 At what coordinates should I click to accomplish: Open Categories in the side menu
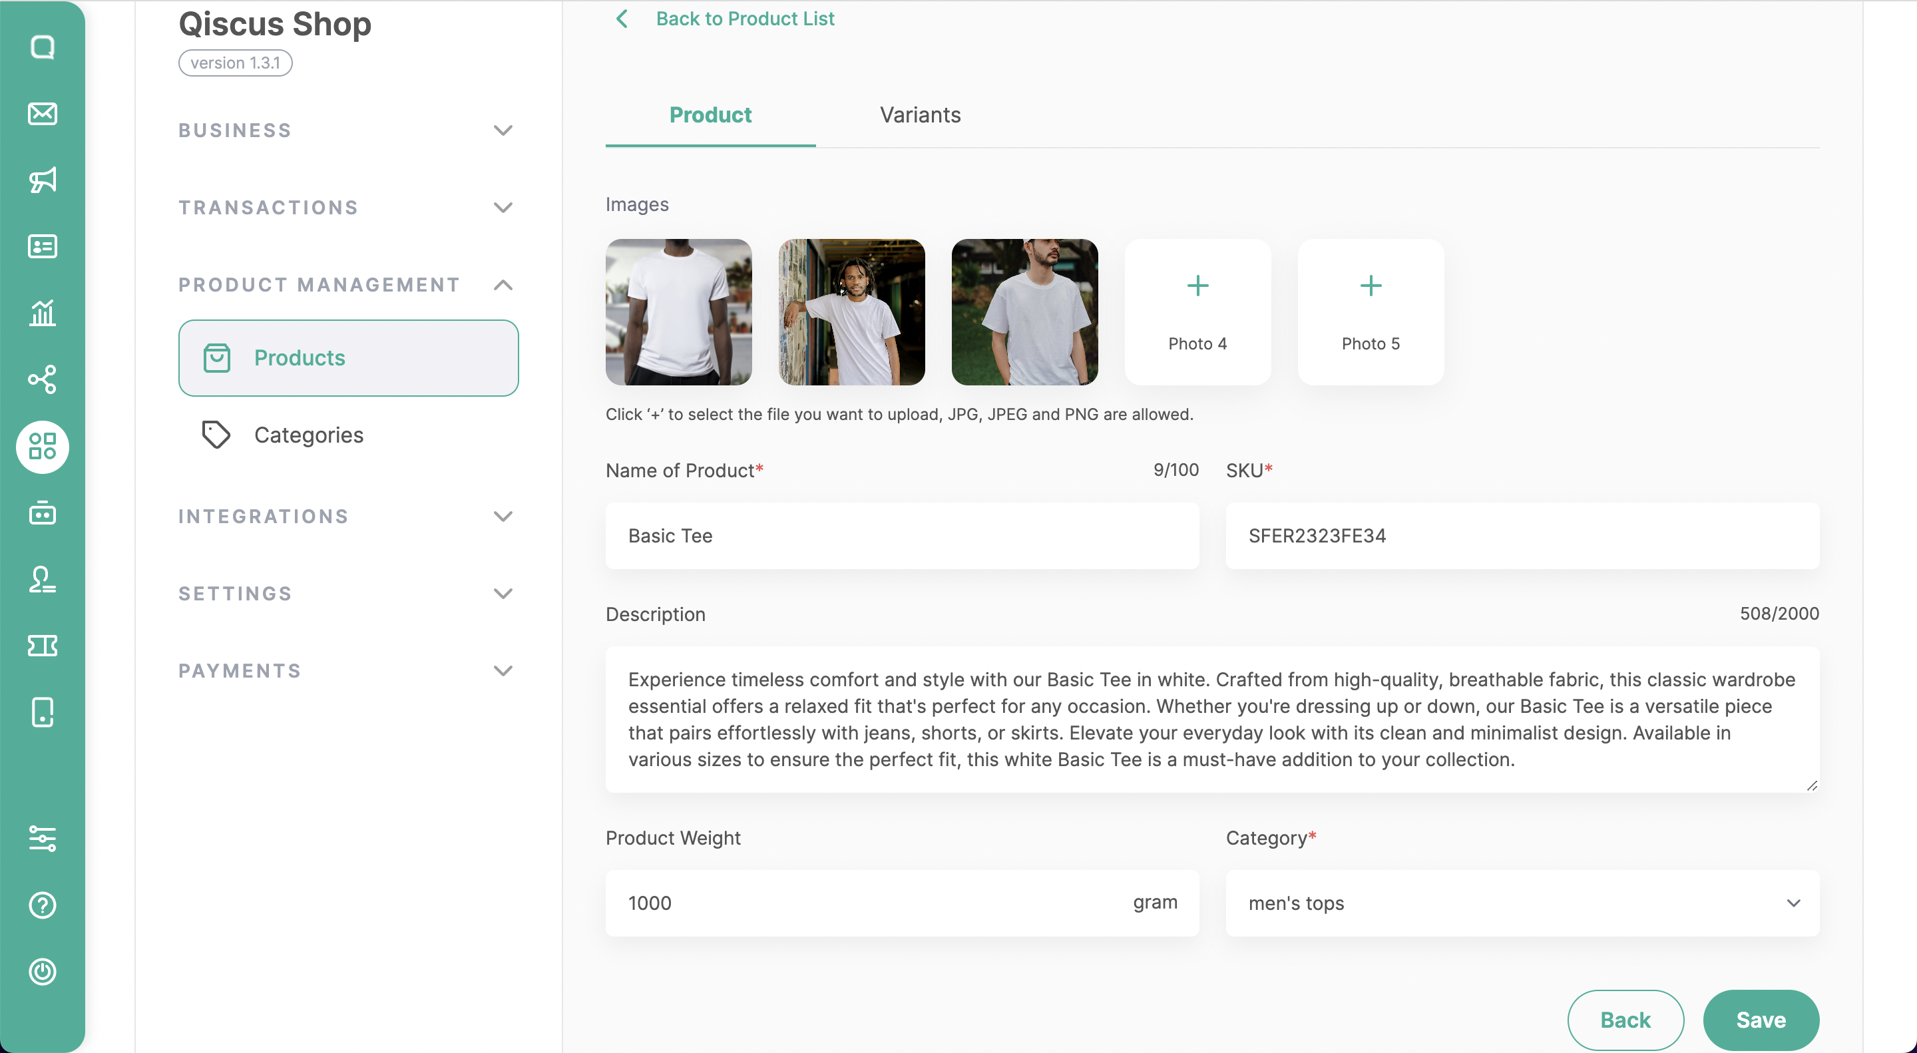308,435
